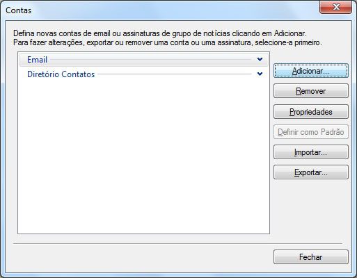This screenshot has width=357, height=278.
Task: Open account Propriedades
Action: point(311,112)
